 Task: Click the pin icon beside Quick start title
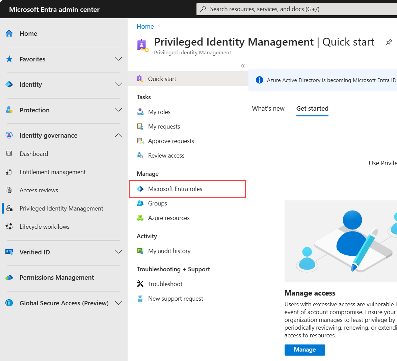(x=389, y=42)
